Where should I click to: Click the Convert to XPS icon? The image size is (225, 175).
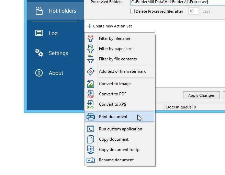[x=90, y=104]
